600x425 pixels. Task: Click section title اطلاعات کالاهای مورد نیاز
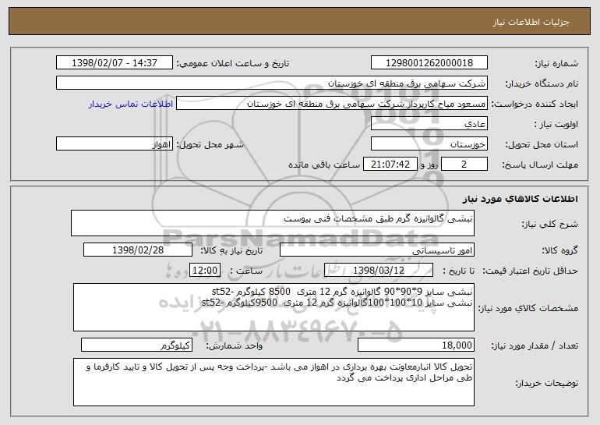pos(520,199)
